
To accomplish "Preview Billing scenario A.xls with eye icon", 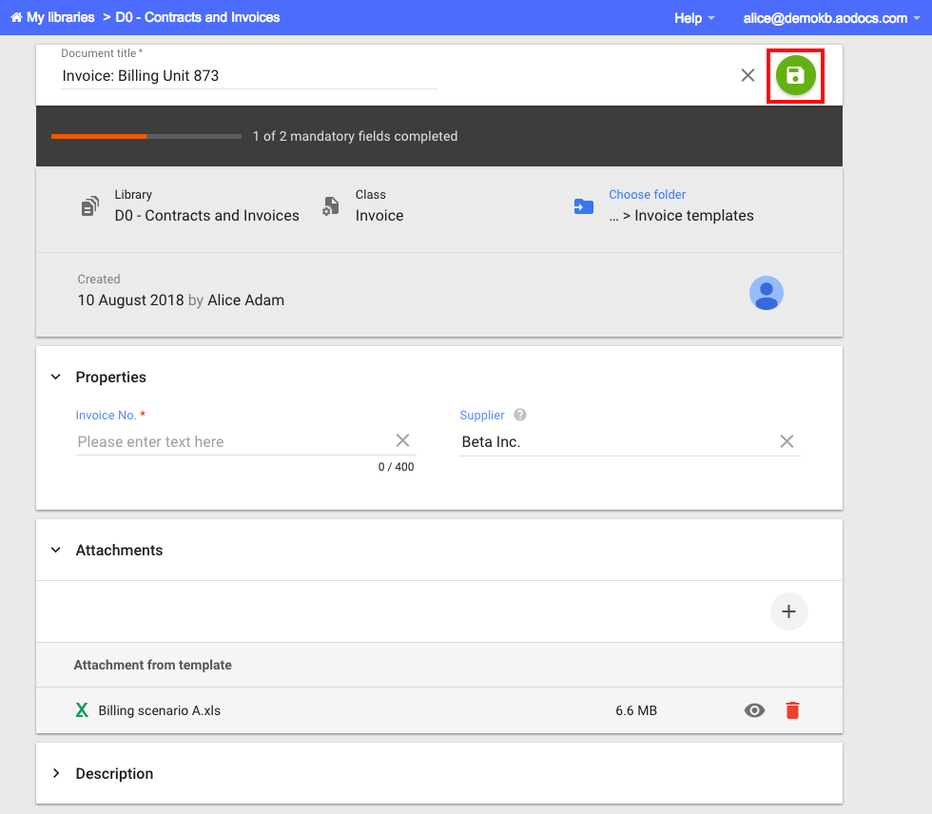I will [x=754, y=710].
